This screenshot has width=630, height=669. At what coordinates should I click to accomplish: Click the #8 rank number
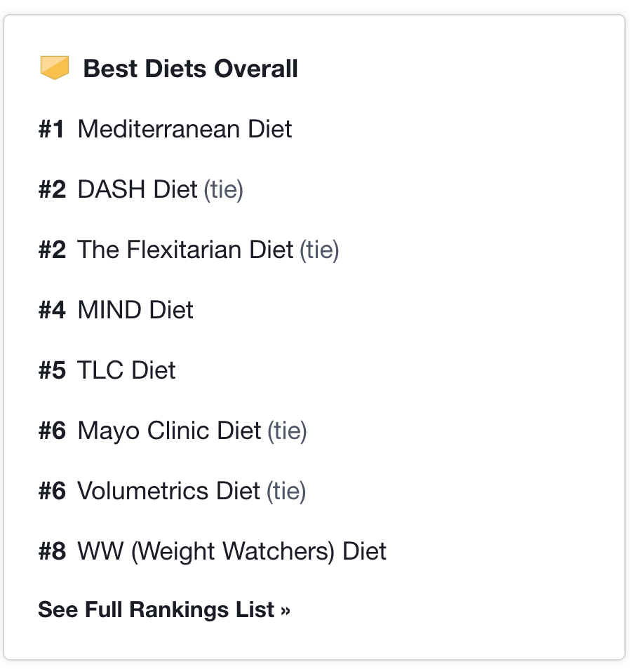pos(52,551)
